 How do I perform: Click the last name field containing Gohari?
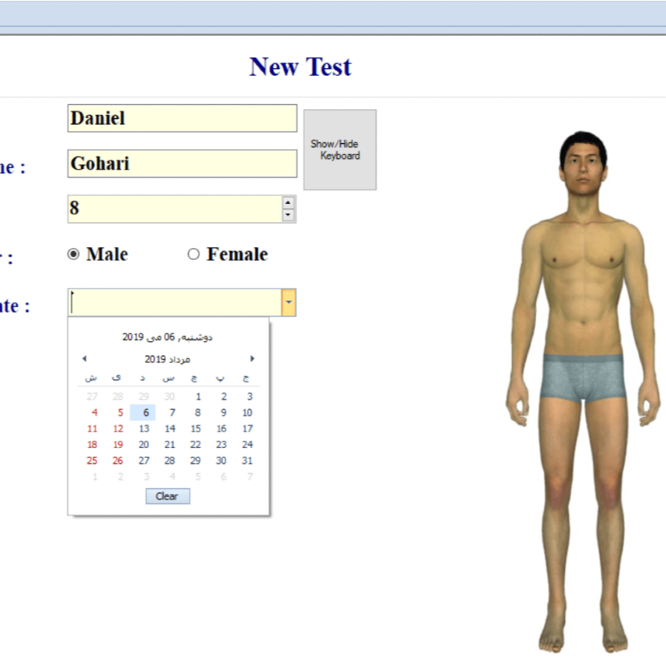(x=181, y=164)
